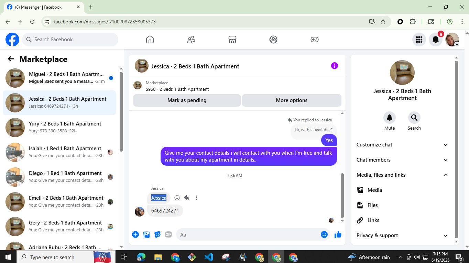Expand the Customize chat section
The image size is (469, 263).
[402, 145]
